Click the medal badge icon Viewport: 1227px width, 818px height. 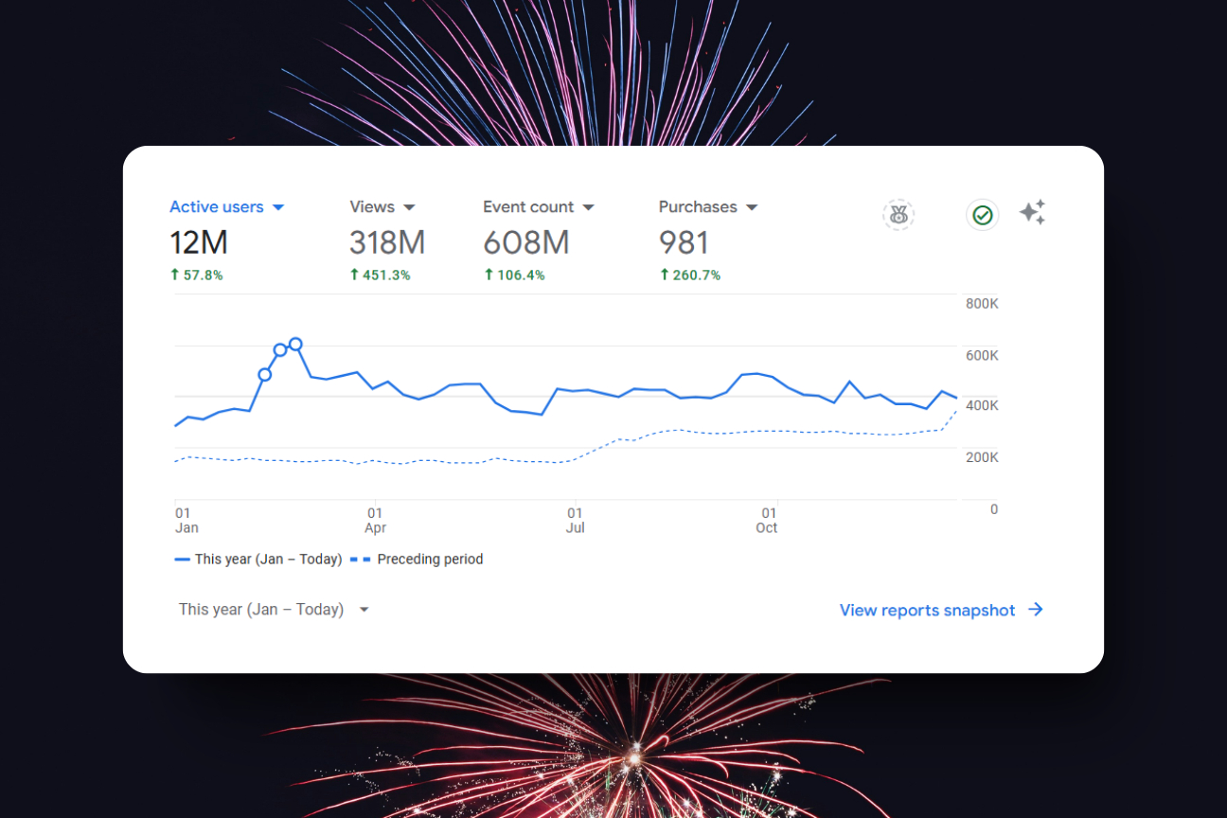click(898, 215)
